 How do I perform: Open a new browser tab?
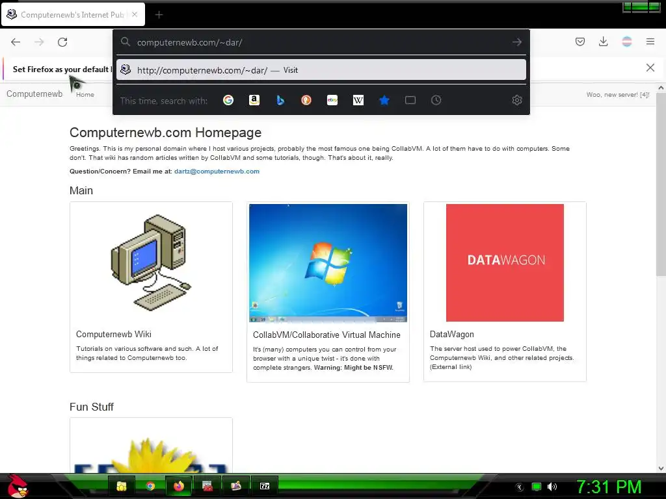[159, 15]
